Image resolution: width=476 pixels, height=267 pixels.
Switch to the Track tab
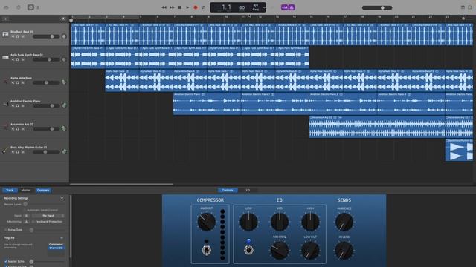coord(10,190)
